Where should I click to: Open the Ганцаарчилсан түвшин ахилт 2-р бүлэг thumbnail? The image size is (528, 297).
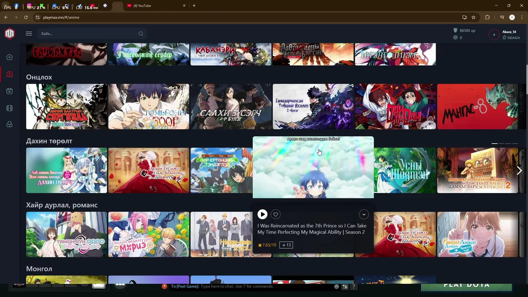[313, 106]
